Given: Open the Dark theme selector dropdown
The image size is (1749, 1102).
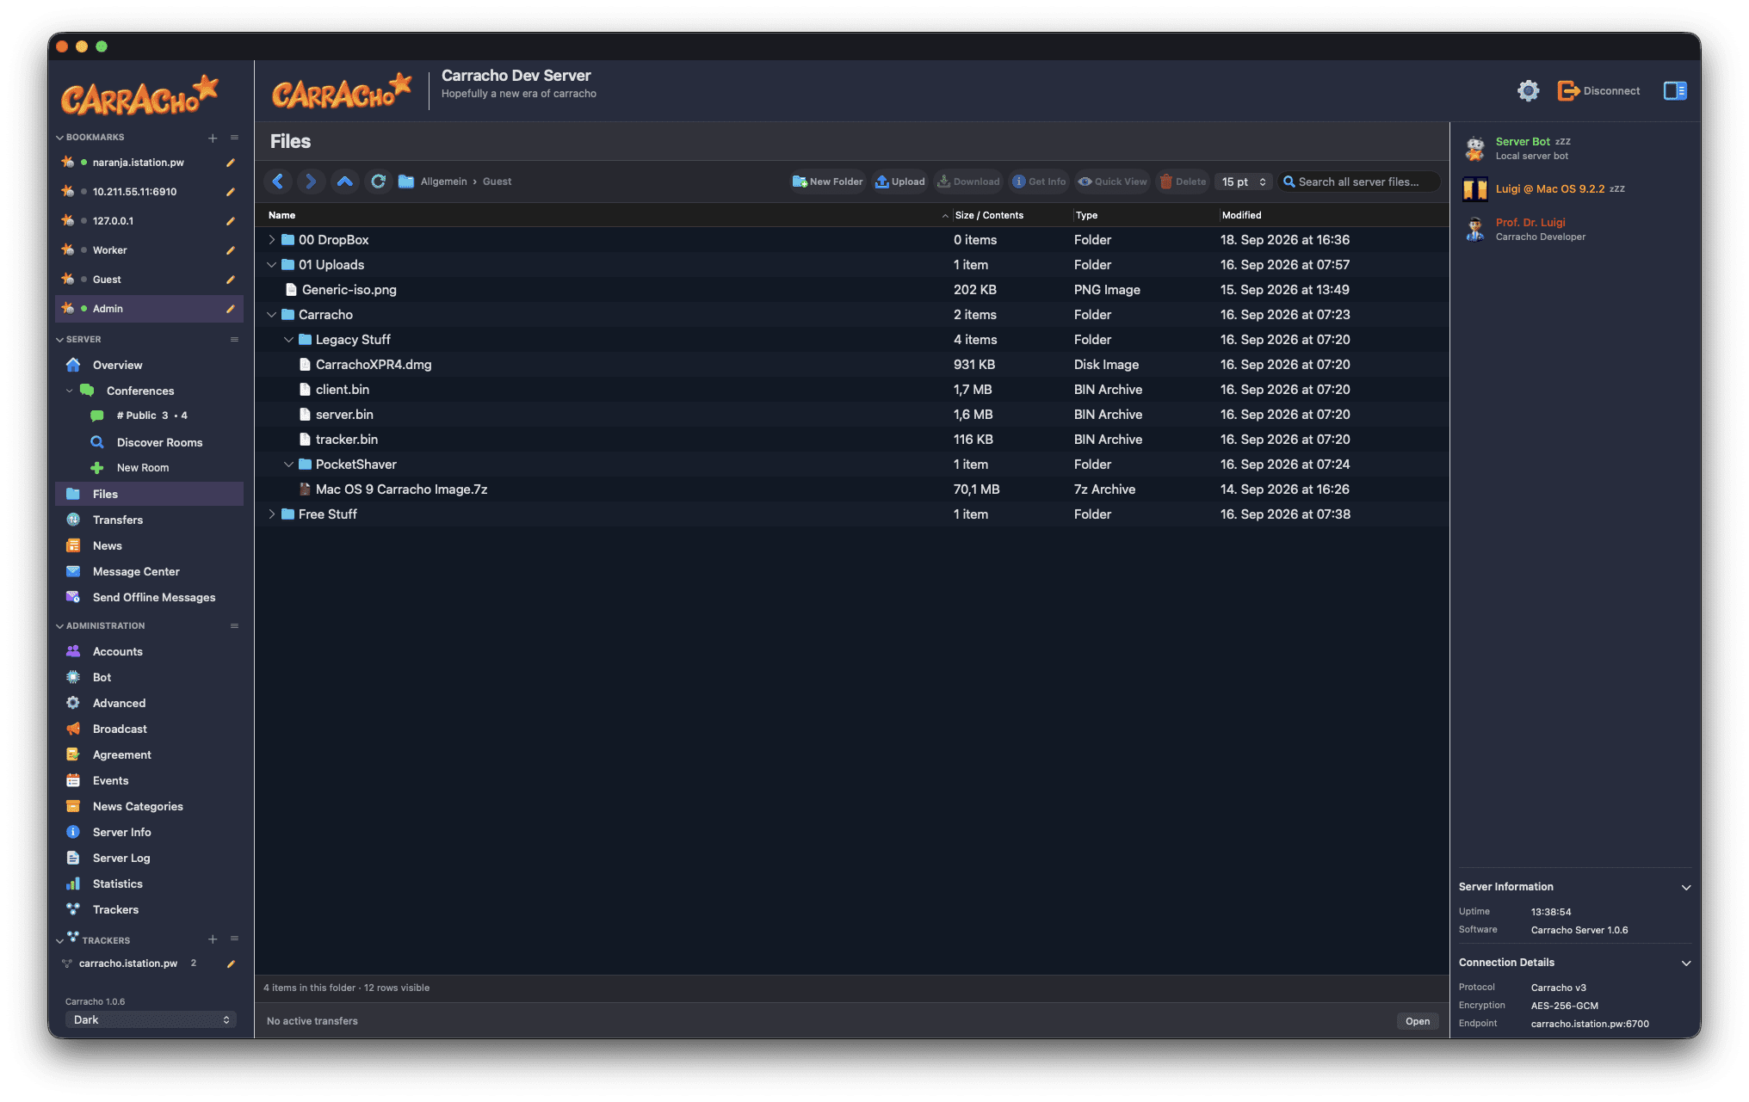Looking at the screenshot, I should point(151,1019).
